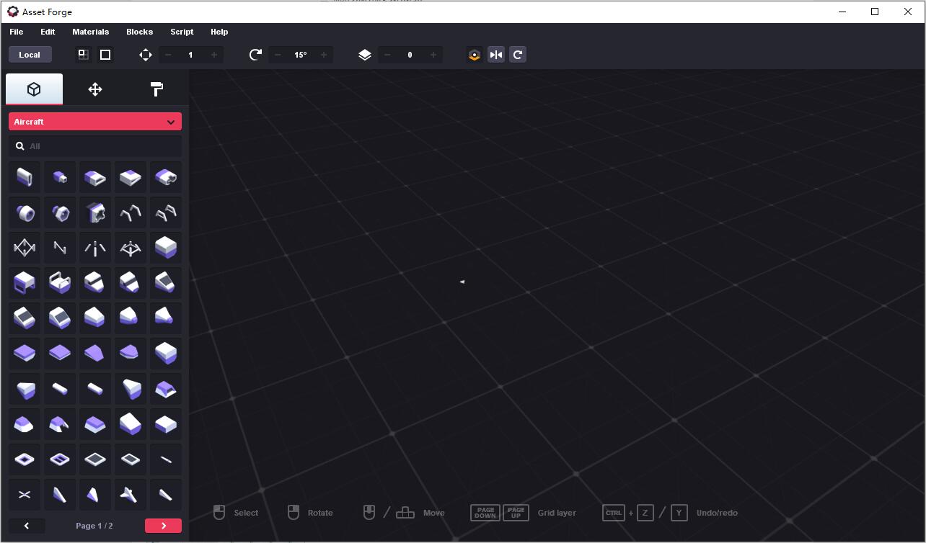
Task: Click the block search field labeled All
Action: pyautogui.click(x=94, y=145)
